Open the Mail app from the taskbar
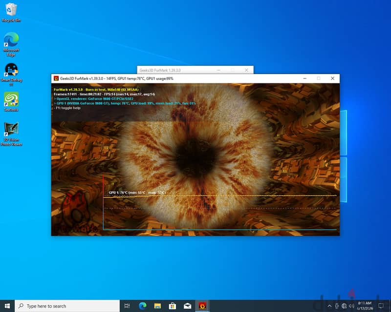The image size is (391, 312). coord(187,306)
